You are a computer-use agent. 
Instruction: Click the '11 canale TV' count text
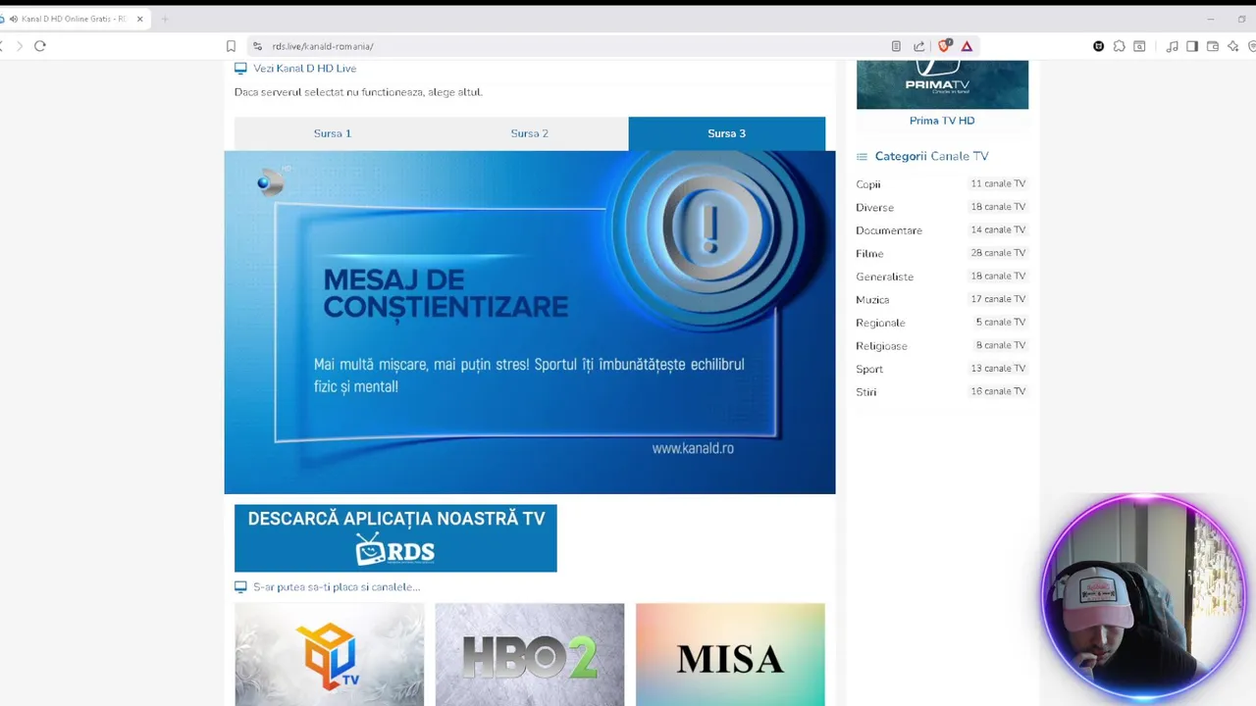coord(998,183)
